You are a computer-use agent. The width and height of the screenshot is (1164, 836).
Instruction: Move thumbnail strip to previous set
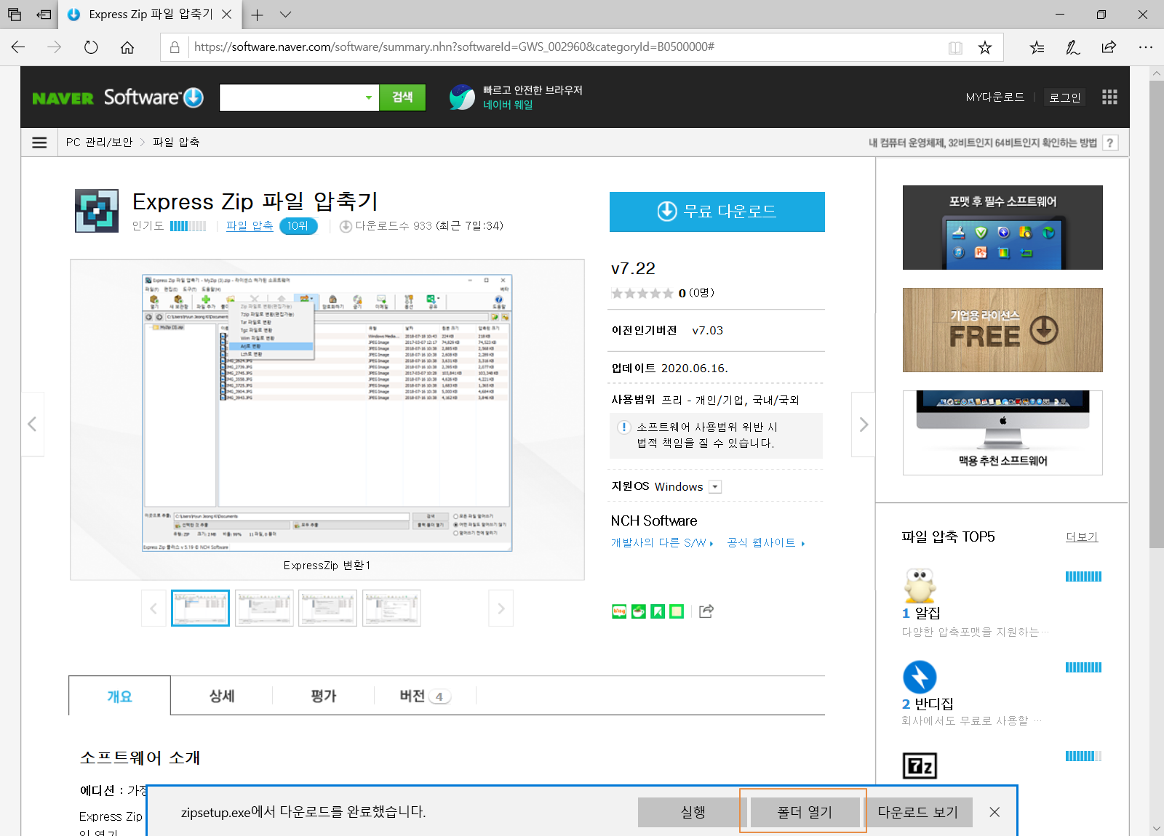(154, 608)
